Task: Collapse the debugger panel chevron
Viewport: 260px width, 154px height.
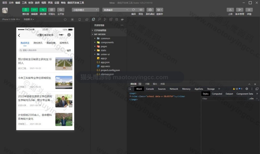Action: [249, 84]
